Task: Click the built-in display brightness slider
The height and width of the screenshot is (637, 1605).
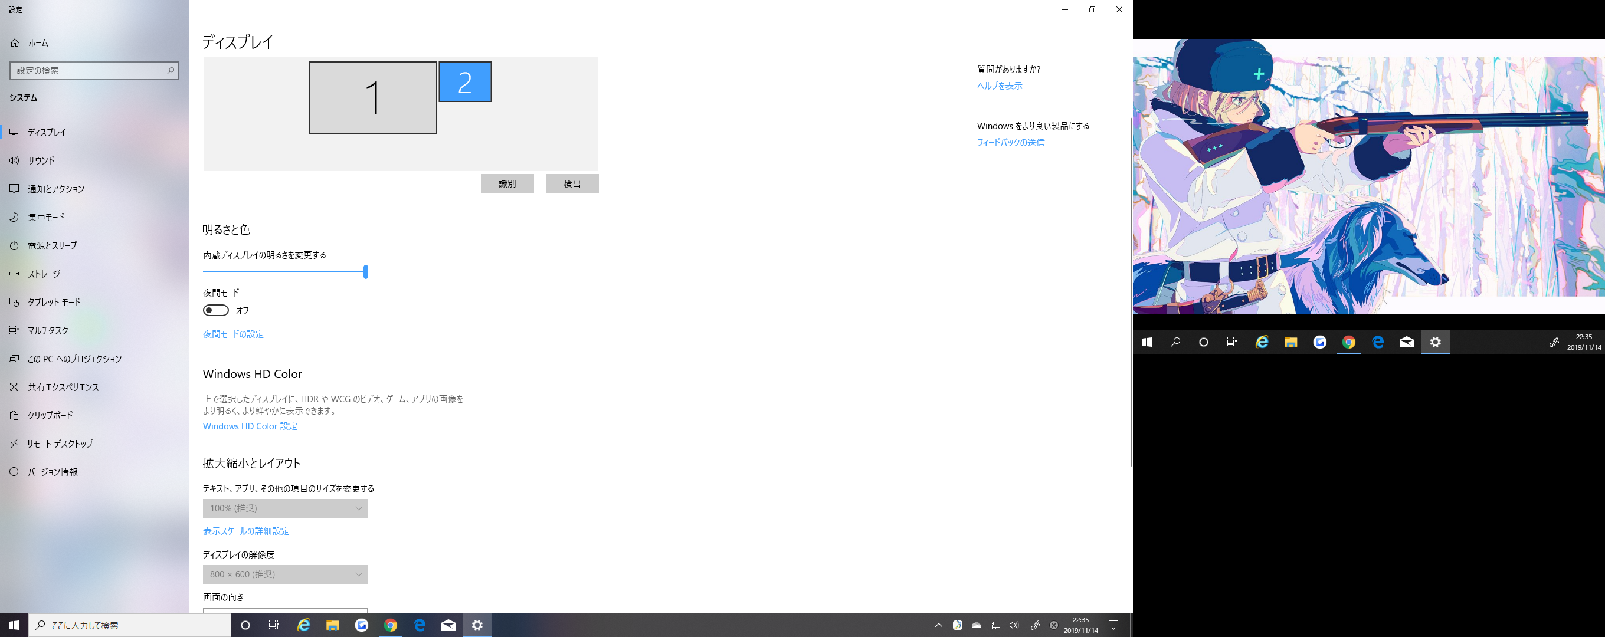Action: [x=285, y=271]
